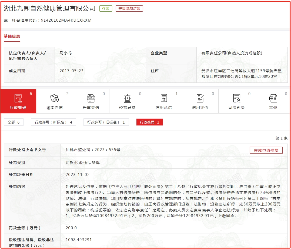Click the 处罚决定日期 field label

21,175
